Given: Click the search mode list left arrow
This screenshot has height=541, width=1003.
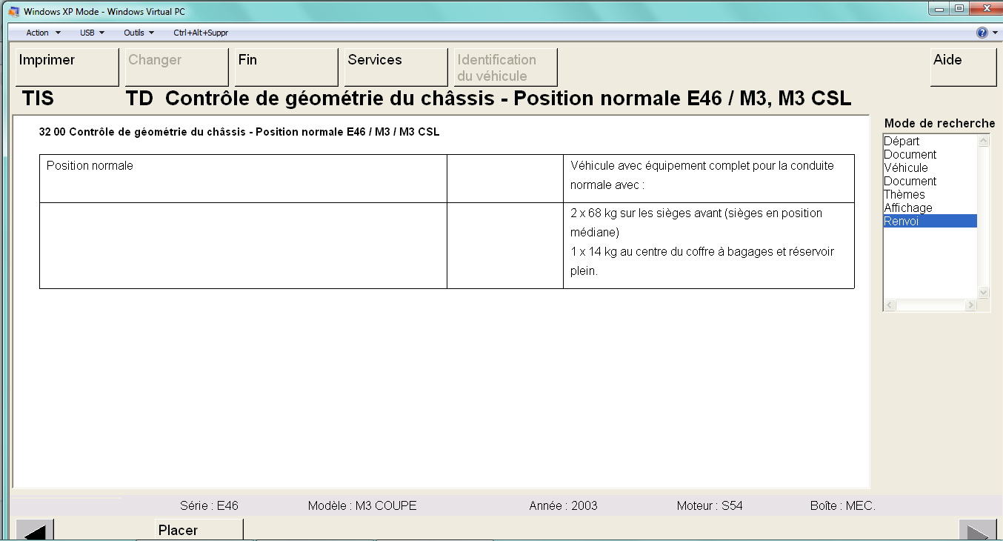Looking at the screenshot, I should 890,305.
